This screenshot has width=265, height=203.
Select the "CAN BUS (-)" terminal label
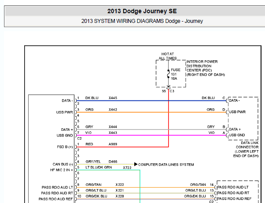pos(63,164)
